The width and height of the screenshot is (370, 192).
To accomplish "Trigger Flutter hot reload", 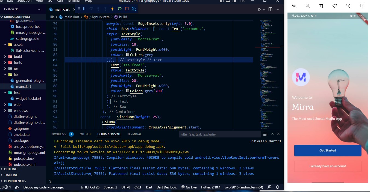I will pos(112,9).
